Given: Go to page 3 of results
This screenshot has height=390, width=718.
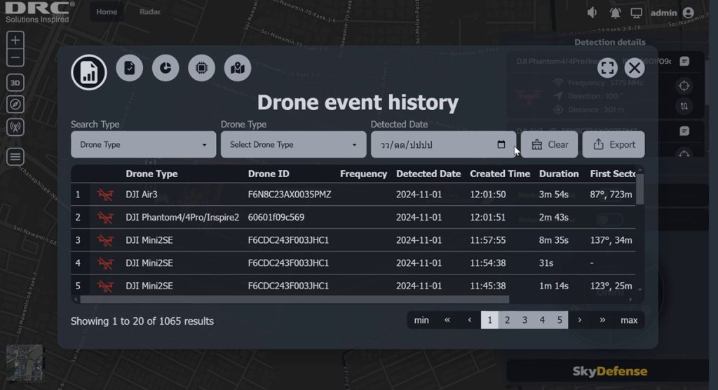Looking at the screenshot, I should pyautogui.click(x=524, y=320).
